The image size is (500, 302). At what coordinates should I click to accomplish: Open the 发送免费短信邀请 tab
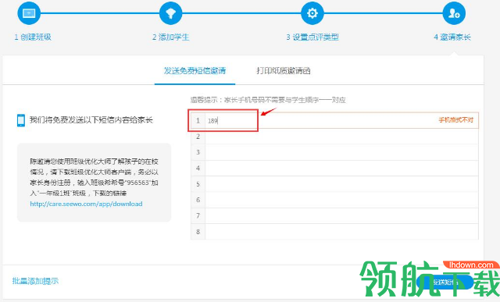[x=195, y=71]
